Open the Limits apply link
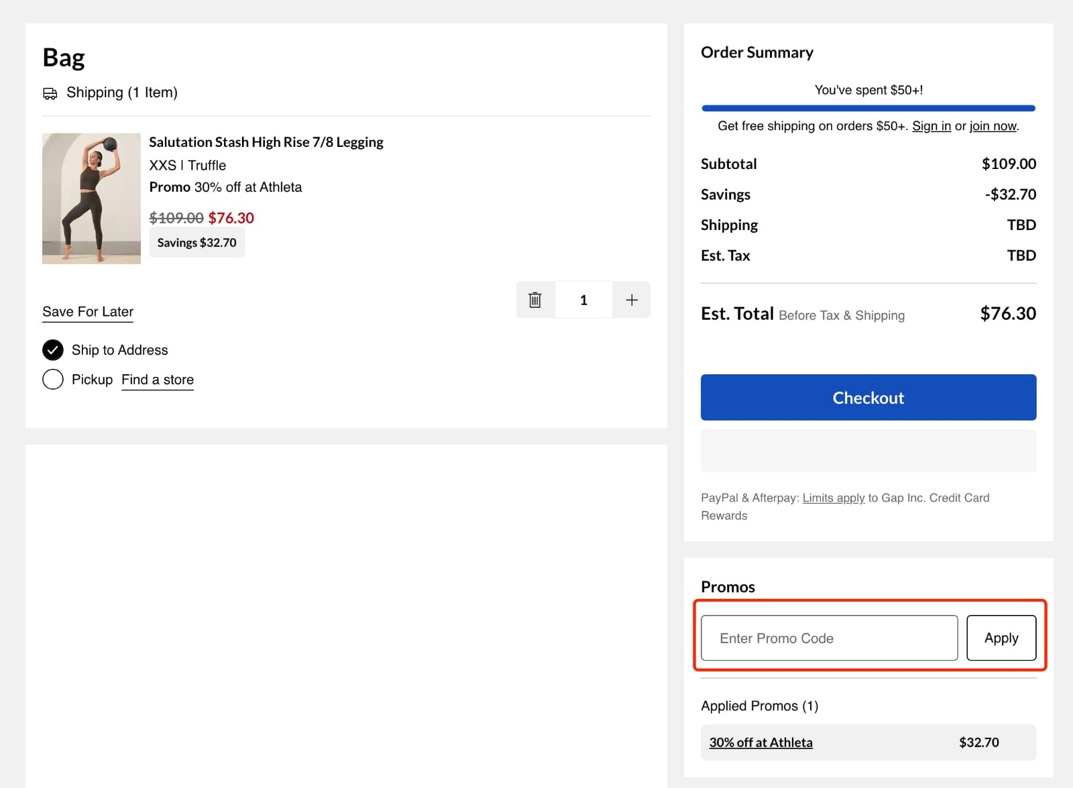The width and height of the screenshot is (1073, 788). tap(833, 498)
